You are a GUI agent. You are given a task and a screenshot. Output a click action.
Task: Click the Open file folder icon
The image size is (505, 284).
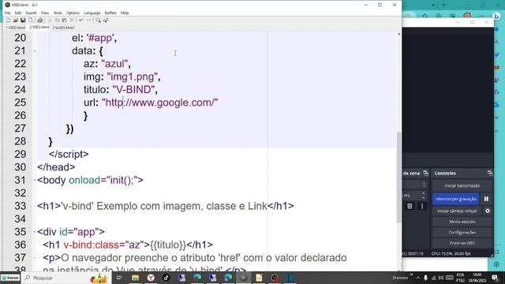tap(16, 21)
